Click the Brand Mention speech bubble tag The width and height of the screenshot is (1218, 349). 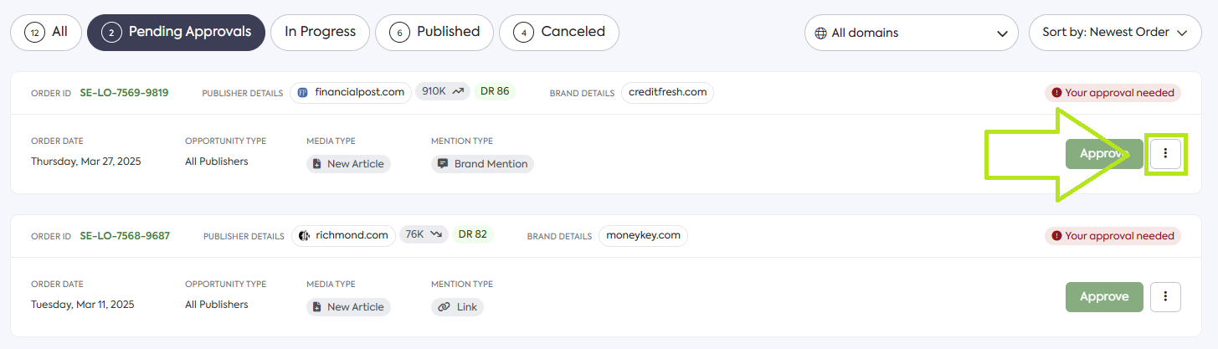[x=482, y=164]
